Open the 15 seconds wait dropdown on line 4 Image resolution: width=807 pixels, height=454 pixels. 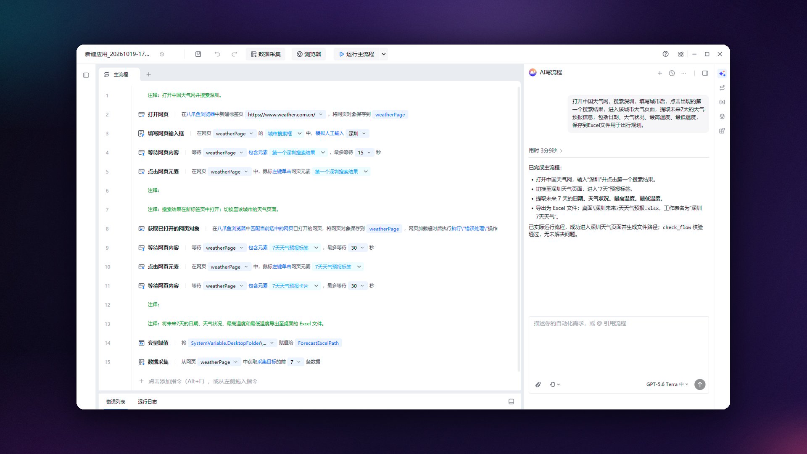(x=369, y=152)
